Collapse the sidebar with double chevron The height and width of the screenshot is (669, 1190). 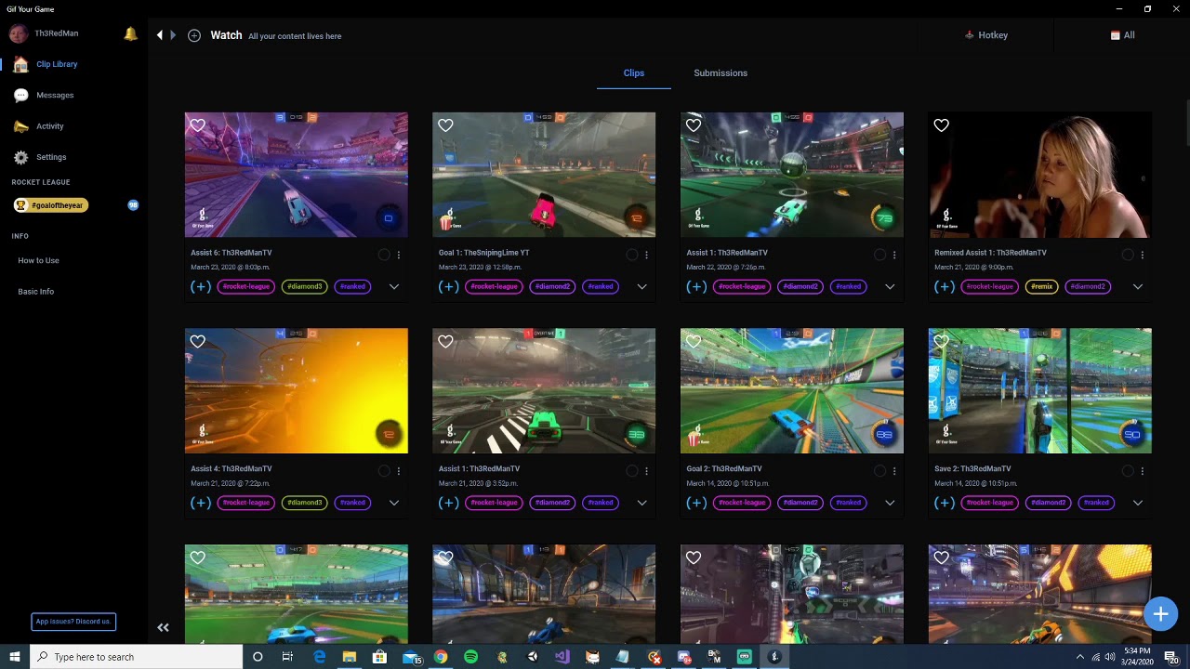(163, 628)
